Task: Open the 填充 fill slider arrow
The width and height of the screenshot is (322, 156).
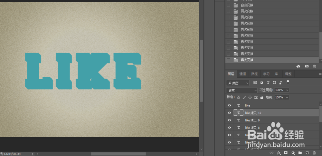Action: tap(287, 97)
